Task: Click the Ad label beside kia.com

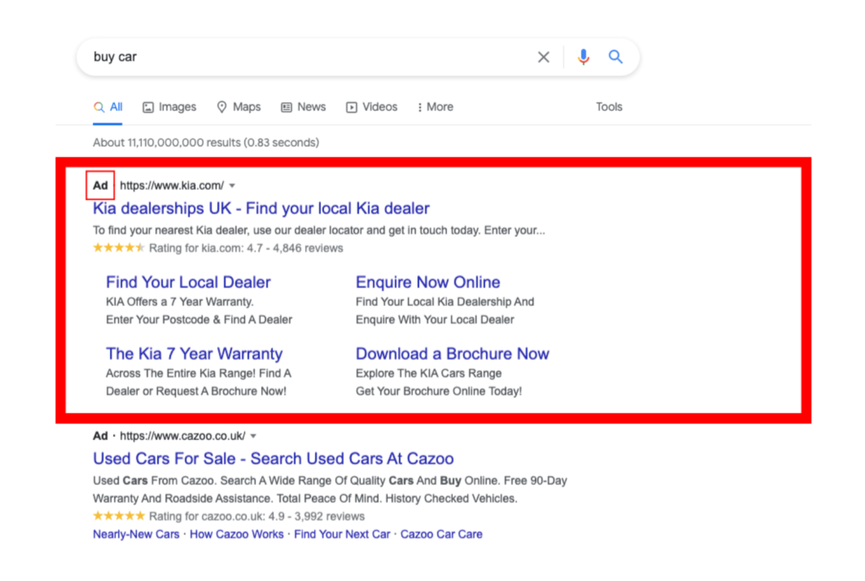Action: (x=101, y=186)
